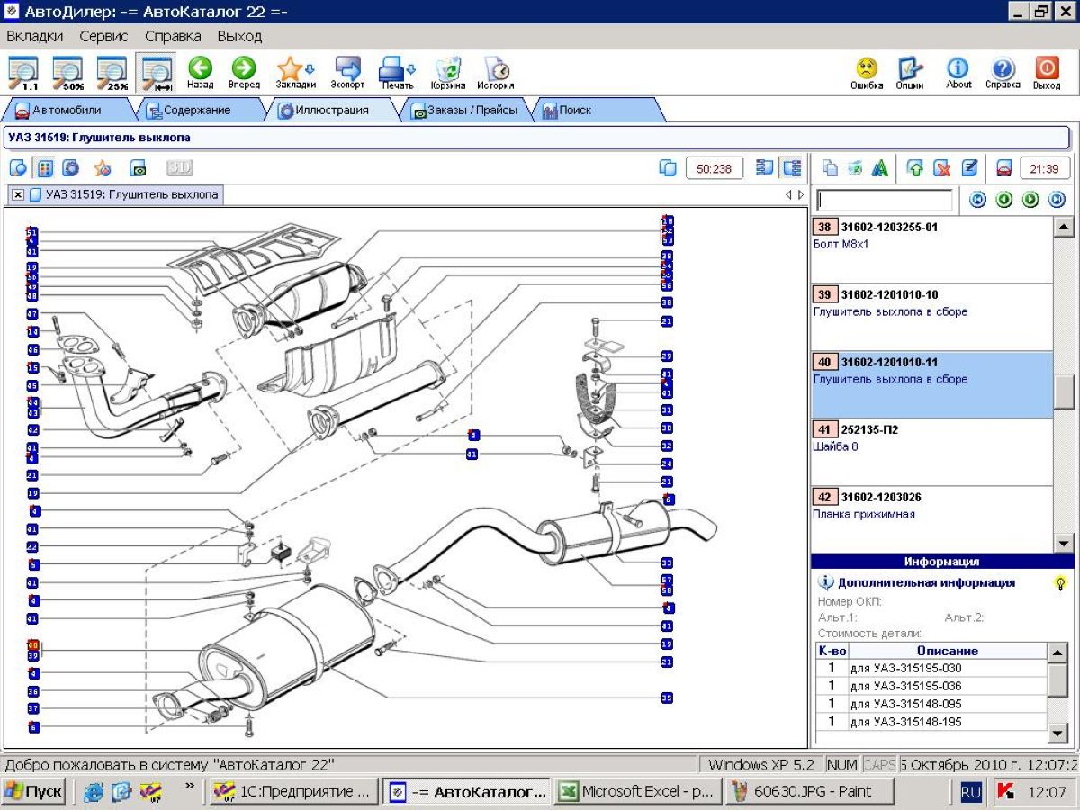Open the Сервис menu
The width and height of the screenshot is (1080, 810).
coord(103,36)
